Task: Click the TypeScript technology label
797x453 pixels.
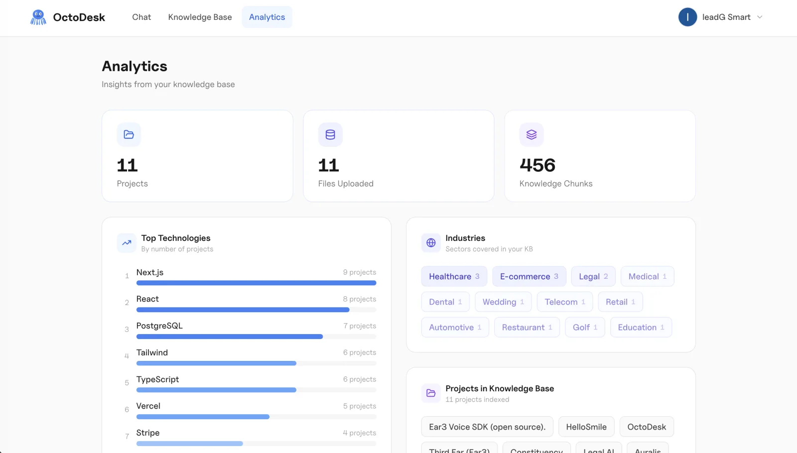Action: click(157, 379)
